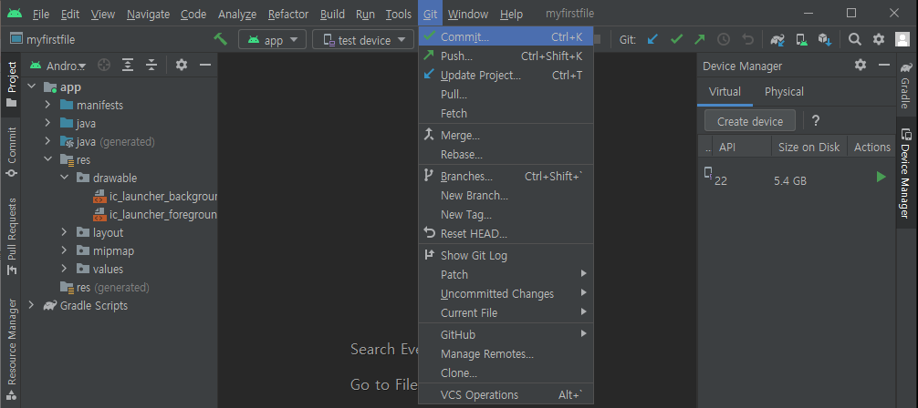Open the Patch submenu
The width and height of the screenshot is (918, 408).
(x=506, y=275)
